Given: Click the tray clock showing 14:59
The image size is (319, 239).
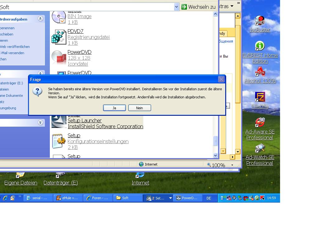Looking at the screenshot, I should (x=271, y=198).
